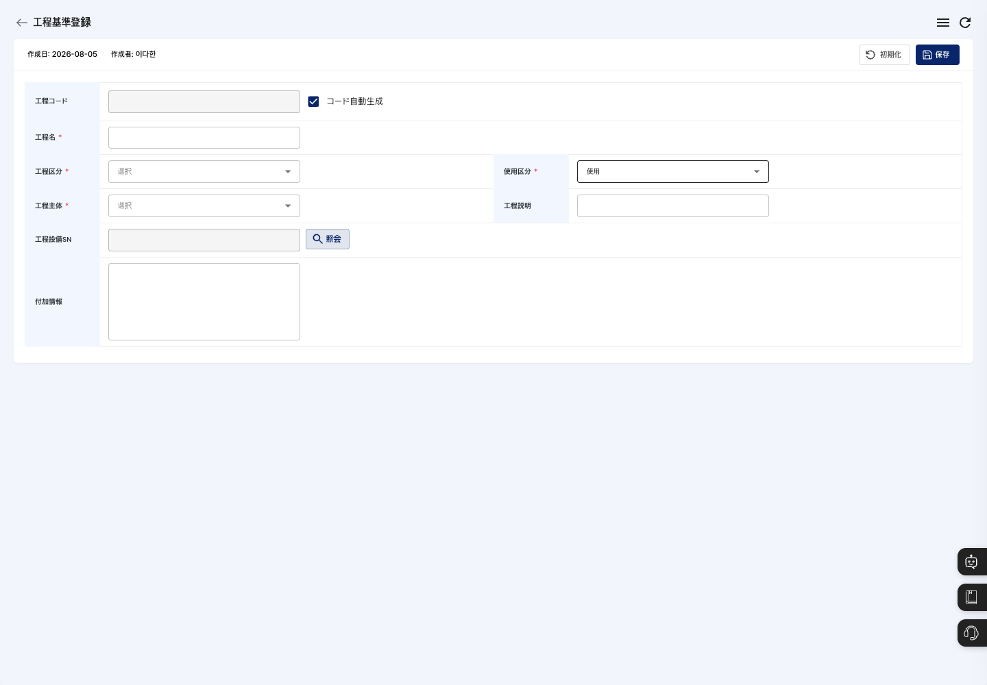Uncheck the コード自動生成 checkbox

(313, 101)
